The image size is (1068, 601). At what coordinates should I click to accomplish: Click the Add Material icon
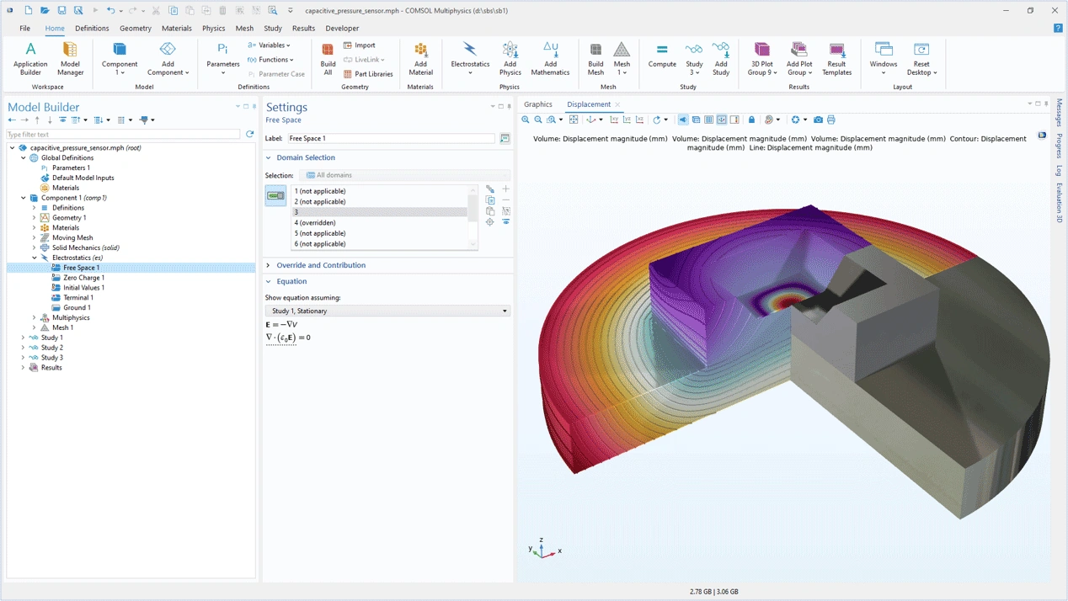click(x=420, y=57)
